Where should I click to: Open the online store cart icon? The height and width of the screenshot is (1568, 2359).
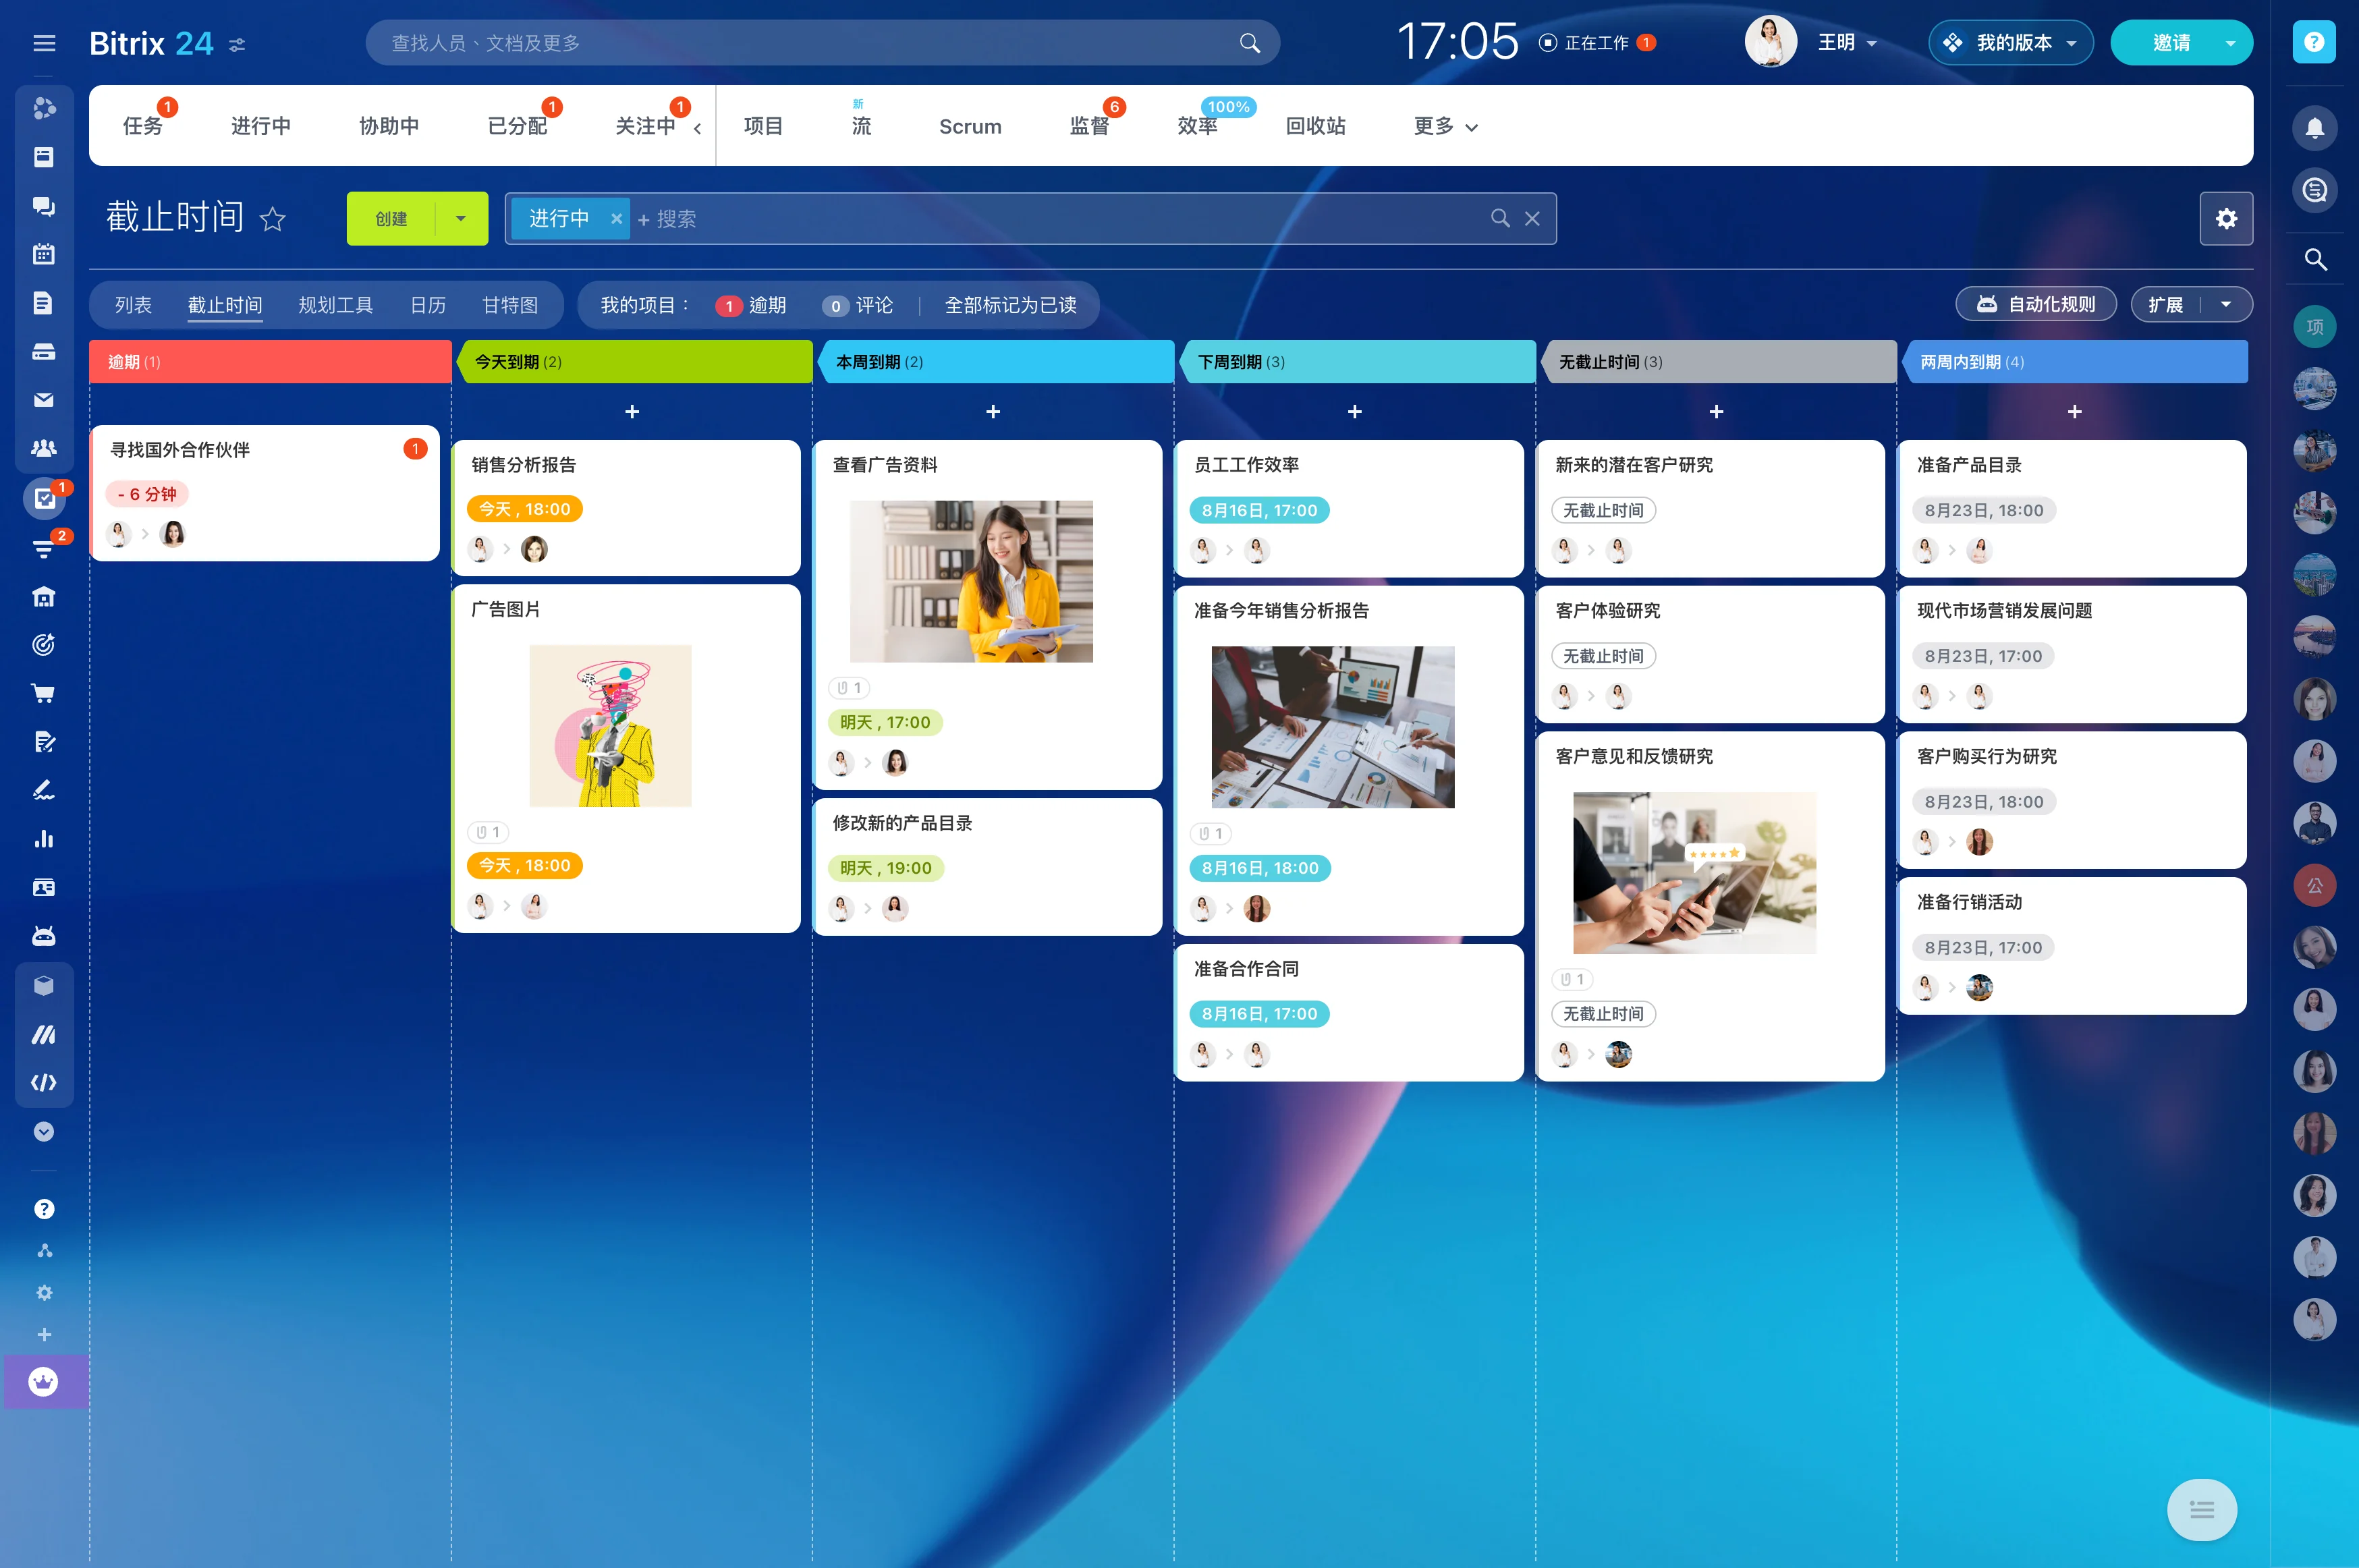[x=44, y=693]
